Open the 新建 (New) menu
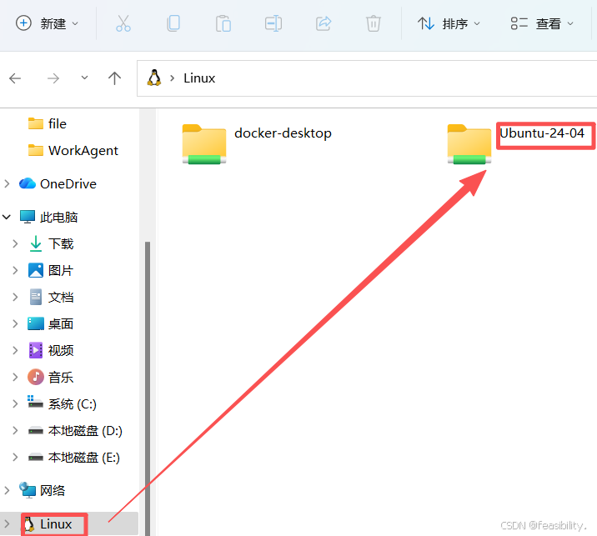Screen dimensions: 597x536 pos(48,23)
